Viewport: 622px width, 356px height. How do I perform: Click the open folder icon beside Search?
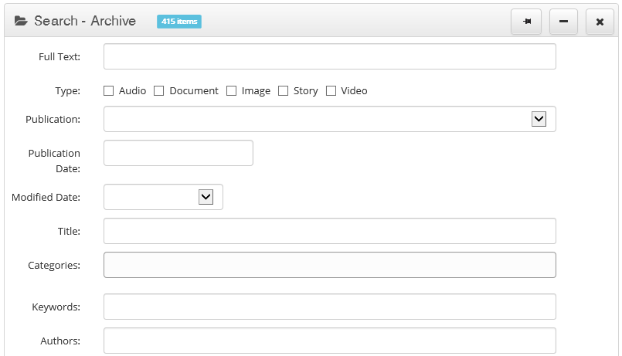pos(21,21)
